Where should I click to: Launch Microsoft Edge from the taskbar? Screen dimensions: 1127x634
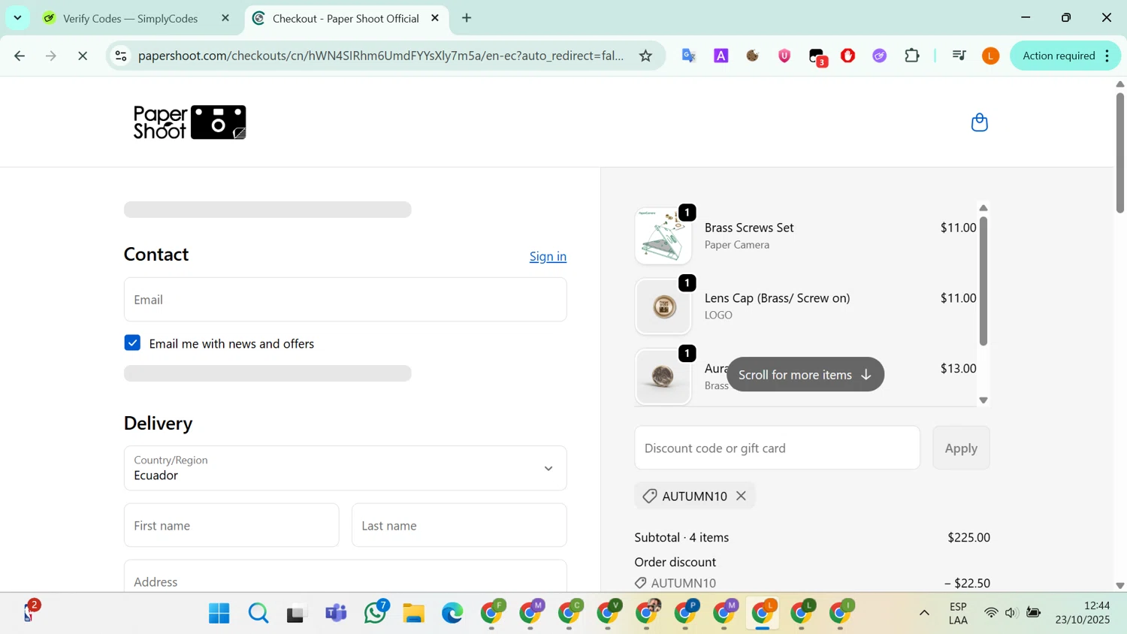[453, 613]
